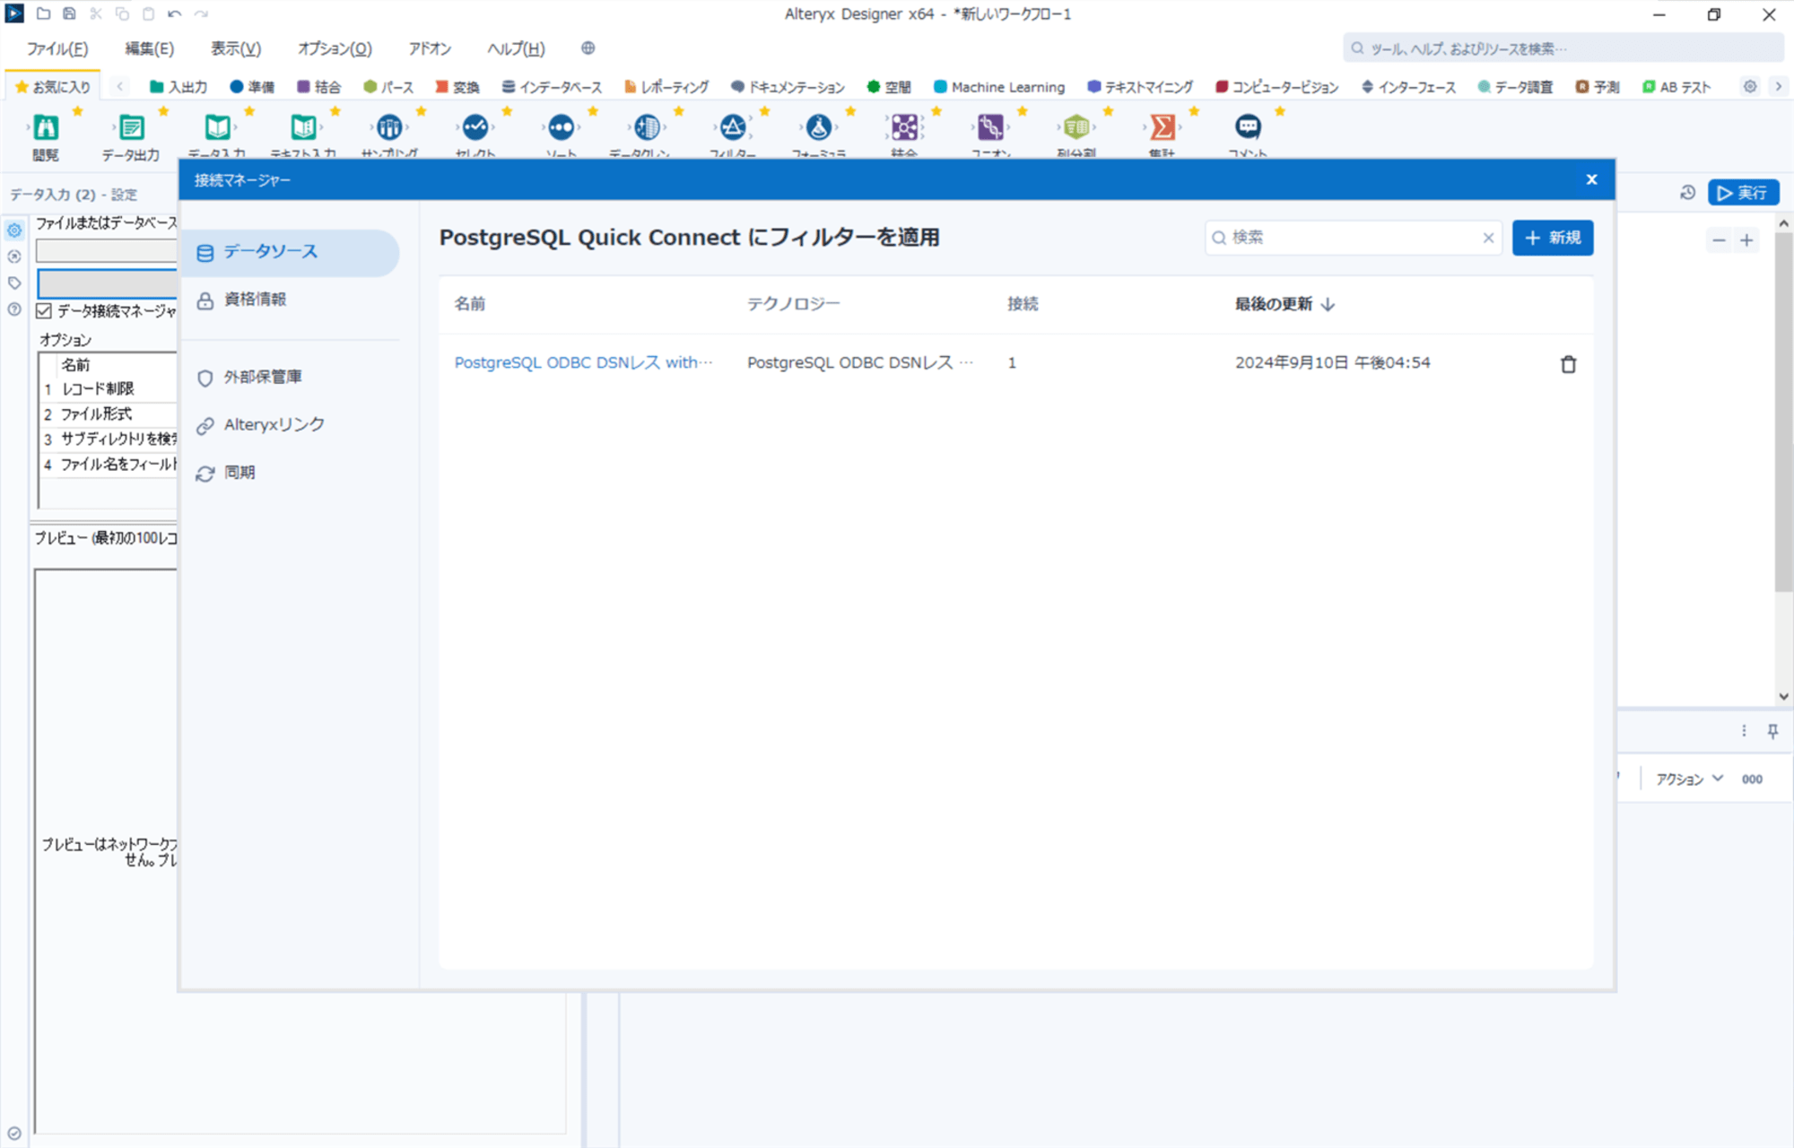Select the データ入力 book tool icon

[217, 127]
